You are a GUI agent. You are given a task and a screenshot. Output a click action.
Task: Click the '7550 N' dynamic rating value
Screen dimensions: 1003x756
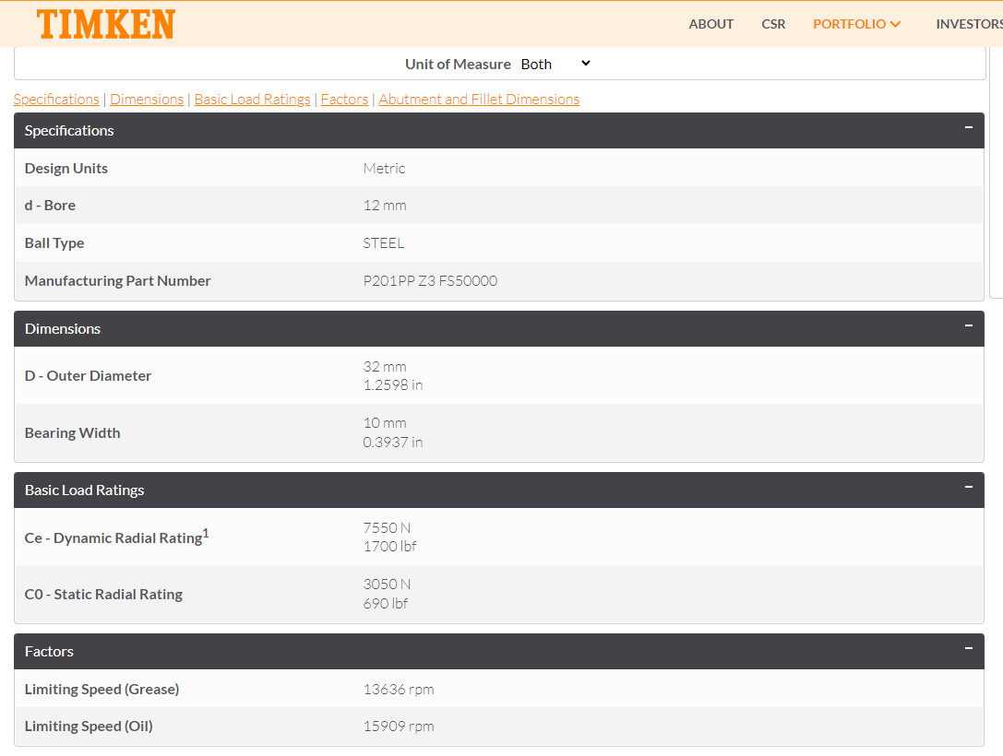coord(387,528)
